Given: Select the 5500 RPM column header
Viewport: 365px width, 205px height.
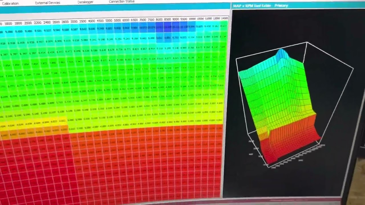Looking at the screenshot, I should click(117, 20).
